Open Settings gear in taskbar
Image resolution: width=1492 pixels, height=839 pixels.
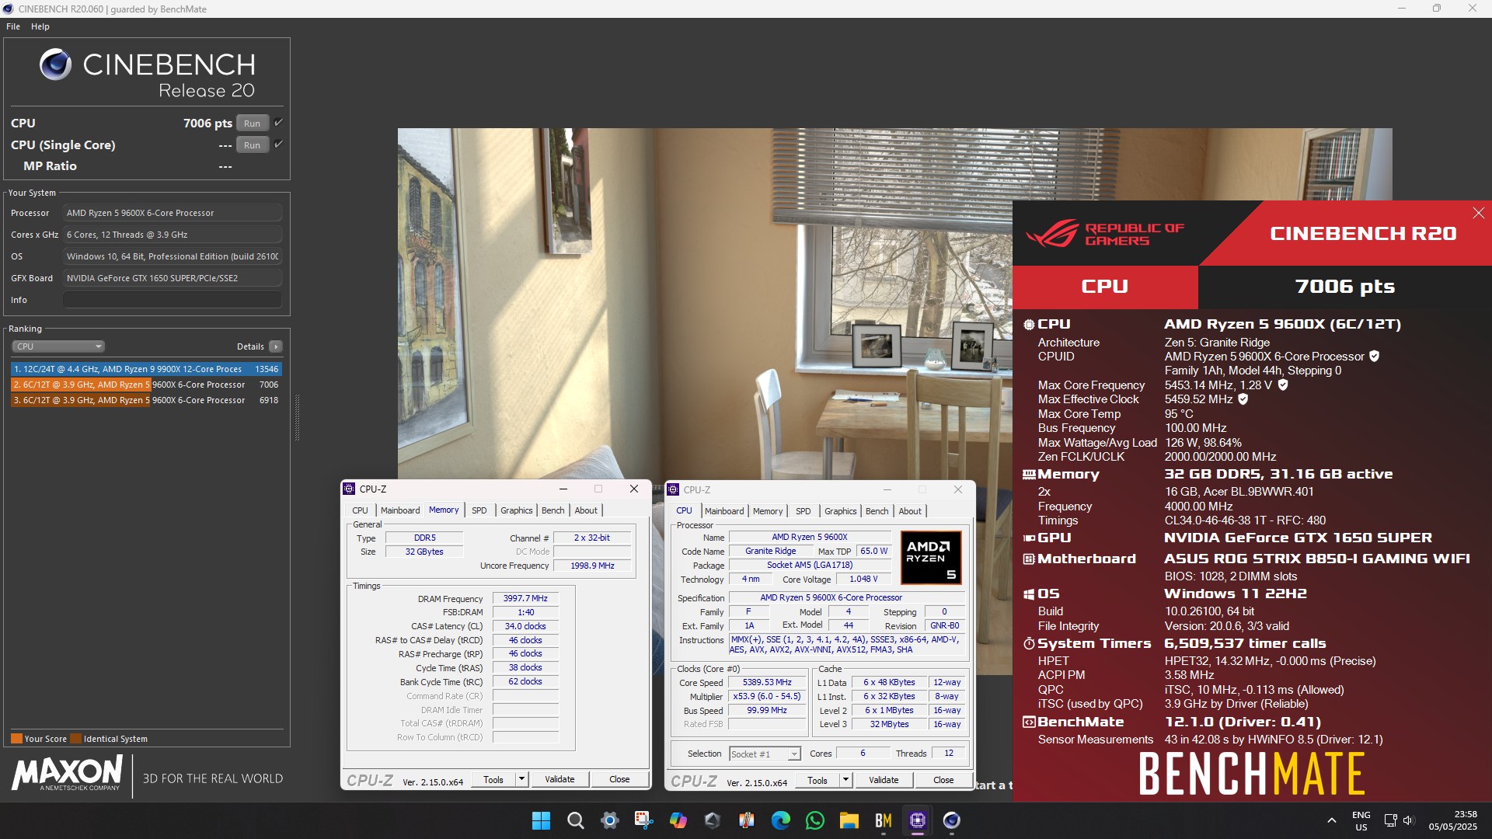click(x=610, y=820)
